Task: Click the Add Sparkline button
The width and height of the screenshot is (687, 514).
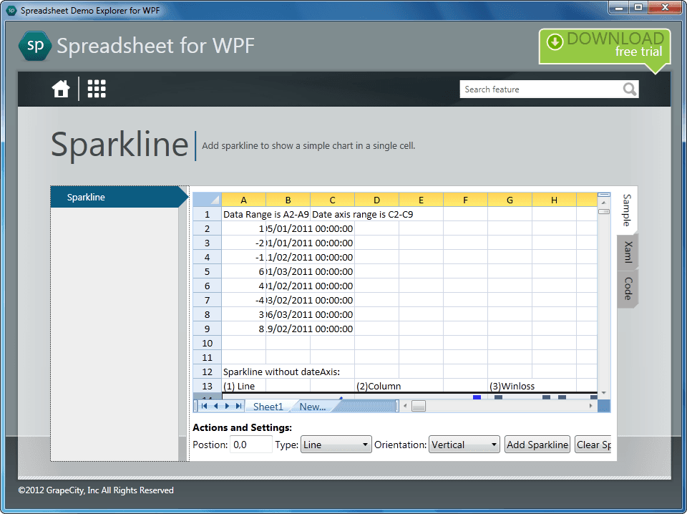Action: 537,445
